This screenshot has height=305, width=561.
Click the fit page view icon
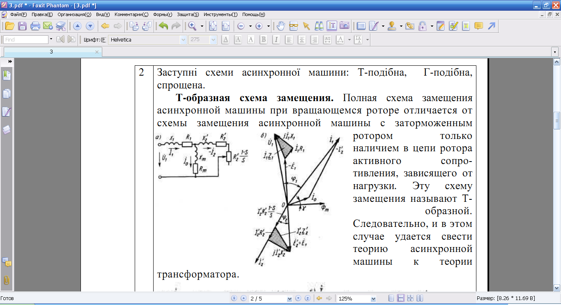click(213, 26)
